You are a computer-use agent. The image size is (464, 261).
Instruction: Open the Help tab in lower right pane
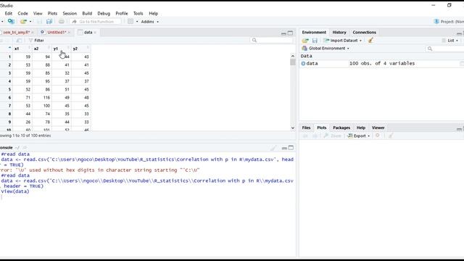[361, 128]
